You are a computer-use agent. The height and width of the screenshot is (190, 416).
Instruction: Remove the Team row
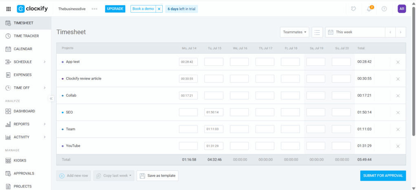[398, 129]
